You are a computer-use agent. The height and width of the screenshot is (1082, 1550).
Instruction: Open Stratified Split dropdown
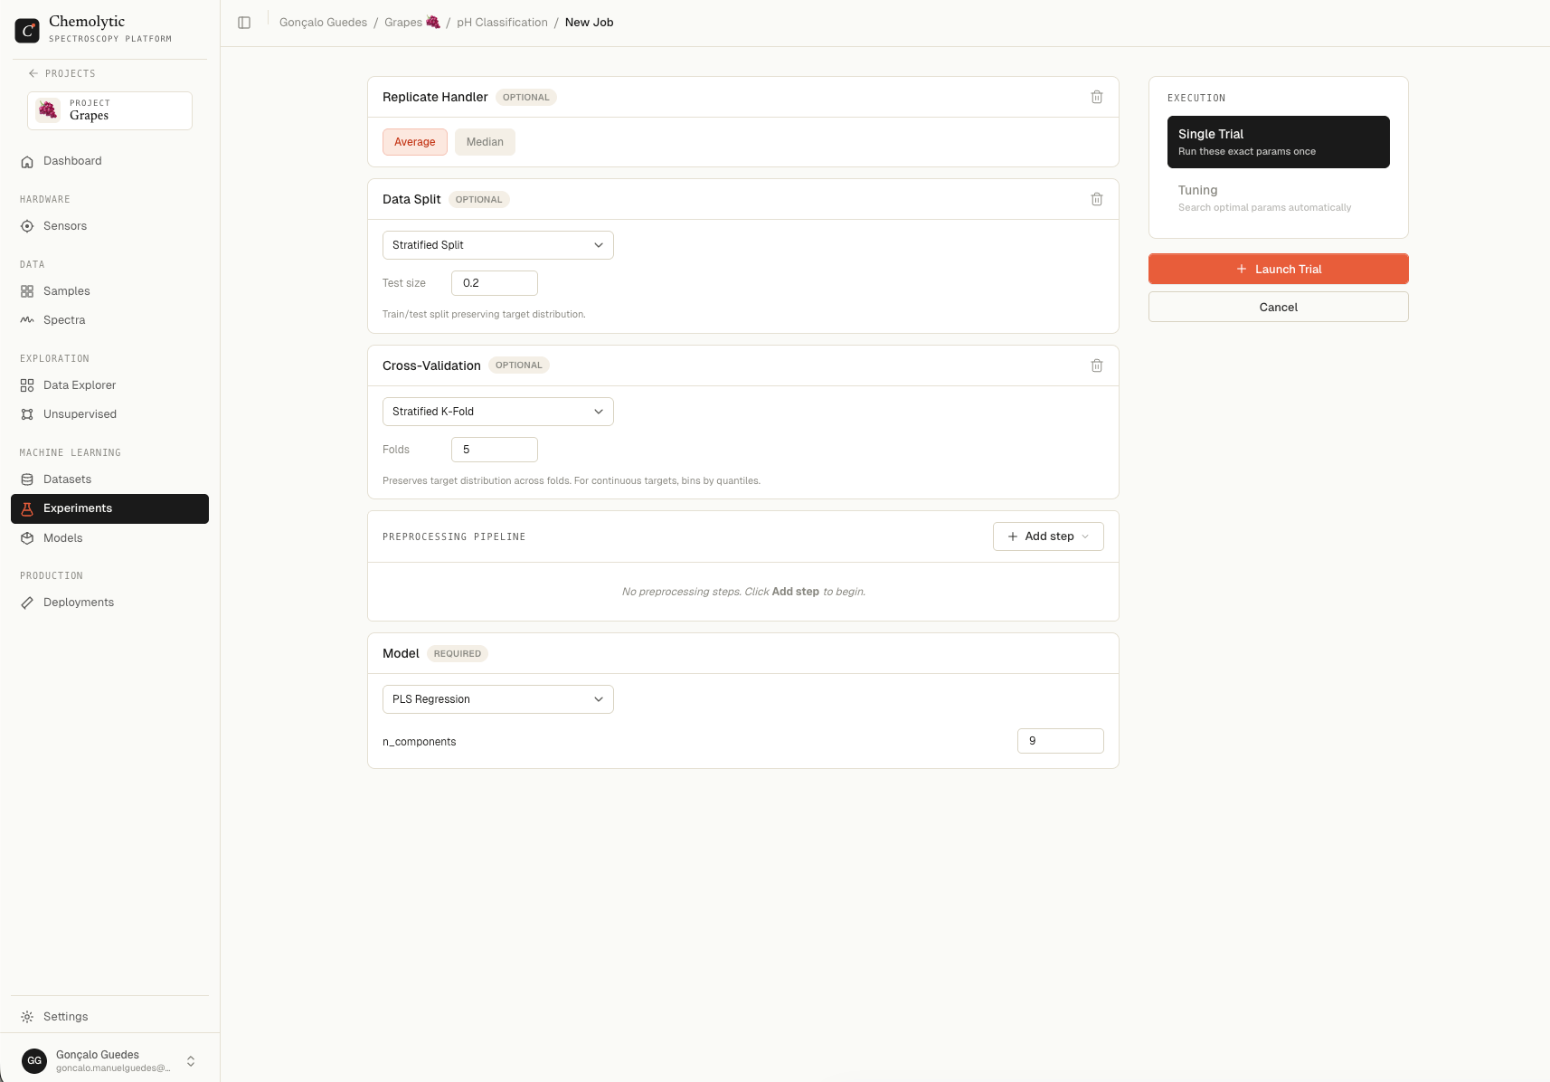click(x=498, y=245)
